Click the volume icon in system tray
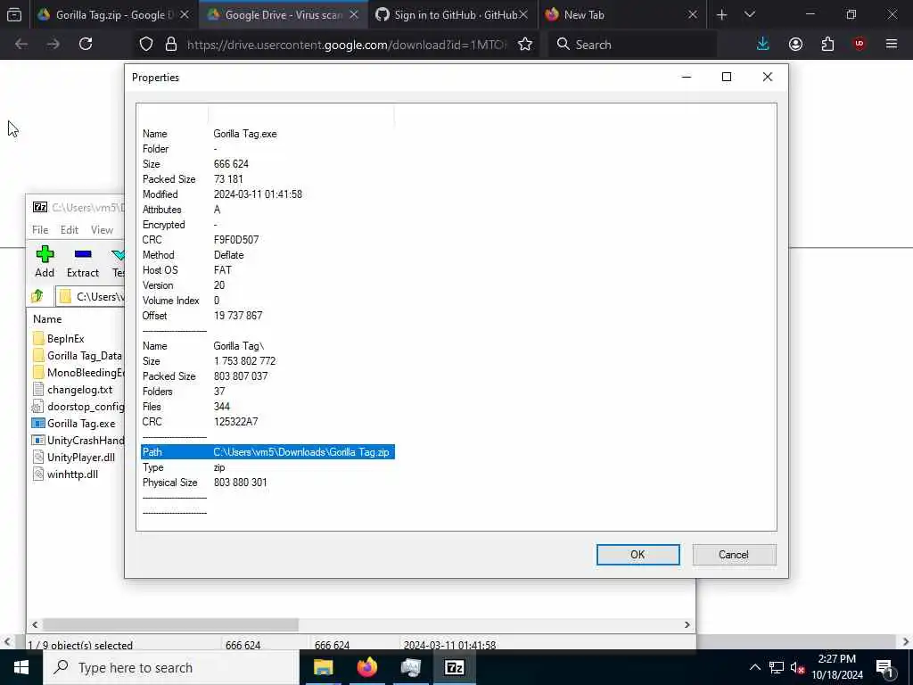 pos(798,668)
